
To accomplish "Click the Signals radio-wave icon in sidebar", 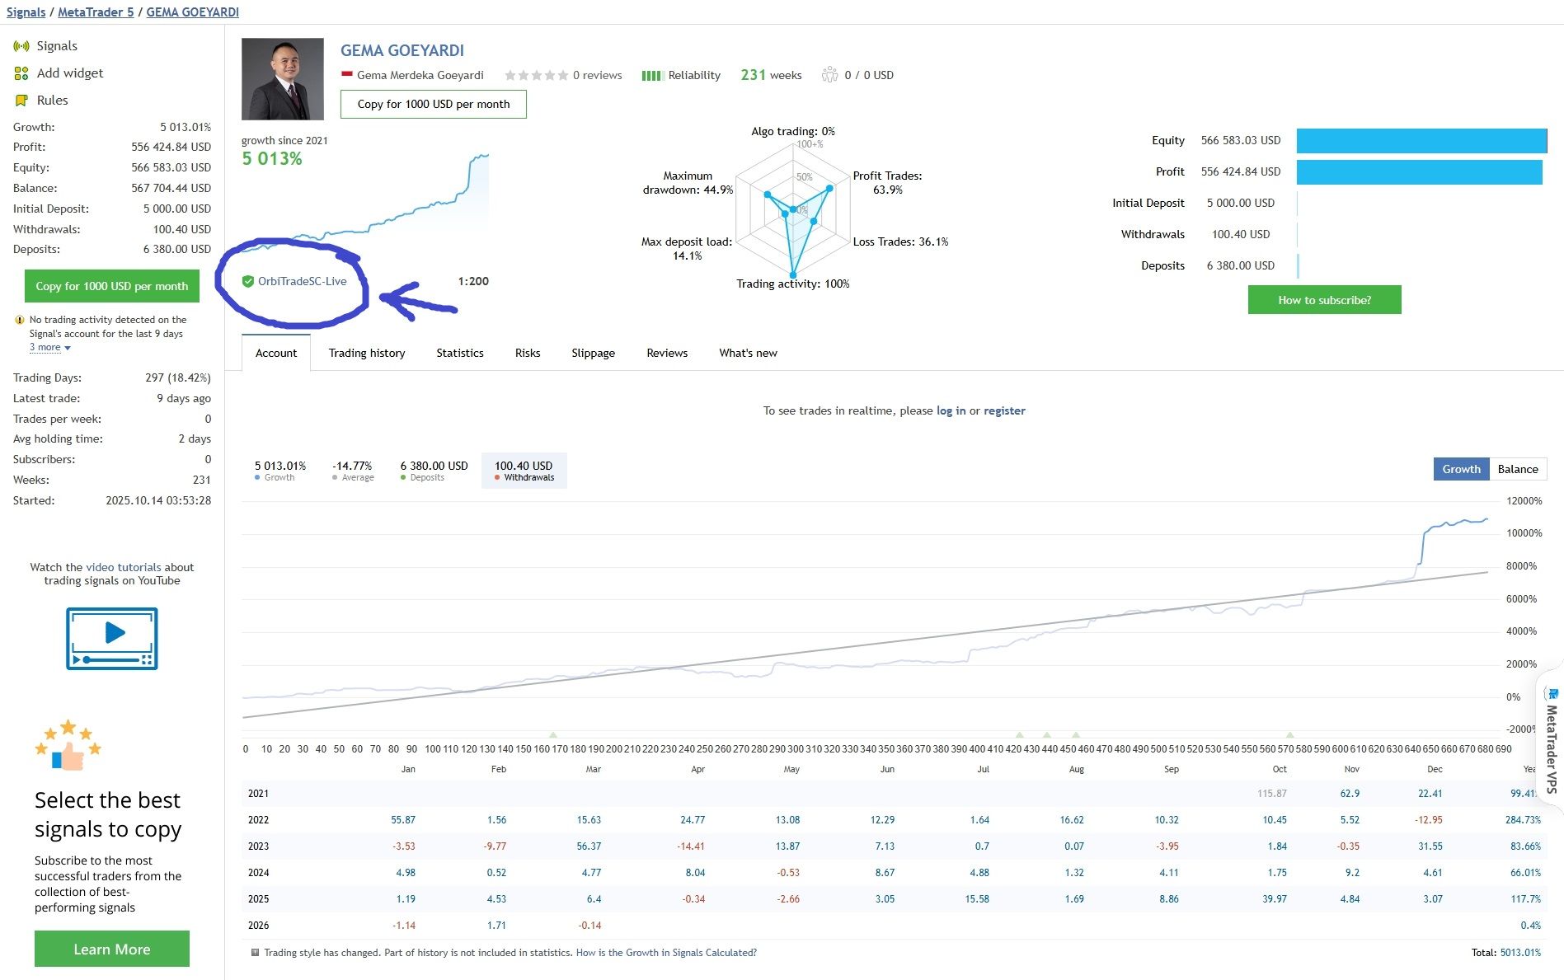I will (x=21, y=46).
